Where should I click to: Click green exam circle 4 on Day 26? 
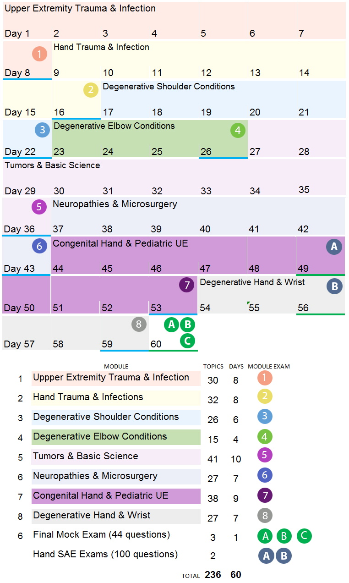pos(237,131)
